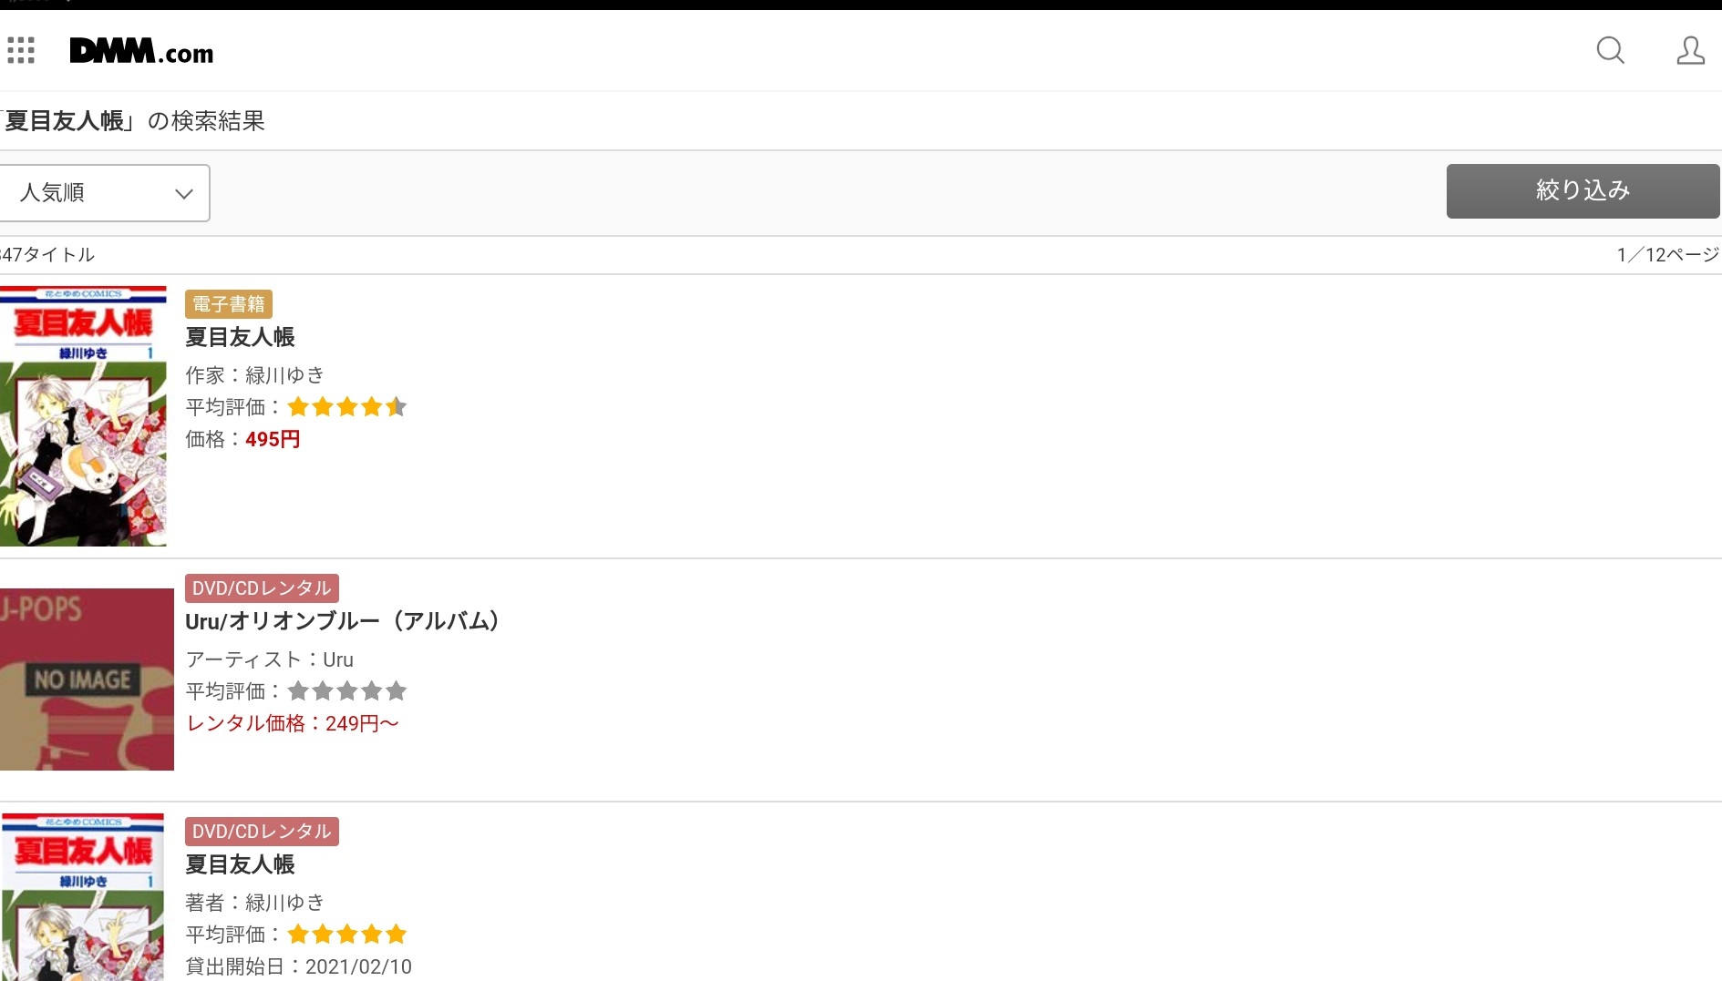Viewport: 1722px width, 981px height.
Task: Open the third result's 夏目友人帳 cover thumbnail
Action: point(83,897)
